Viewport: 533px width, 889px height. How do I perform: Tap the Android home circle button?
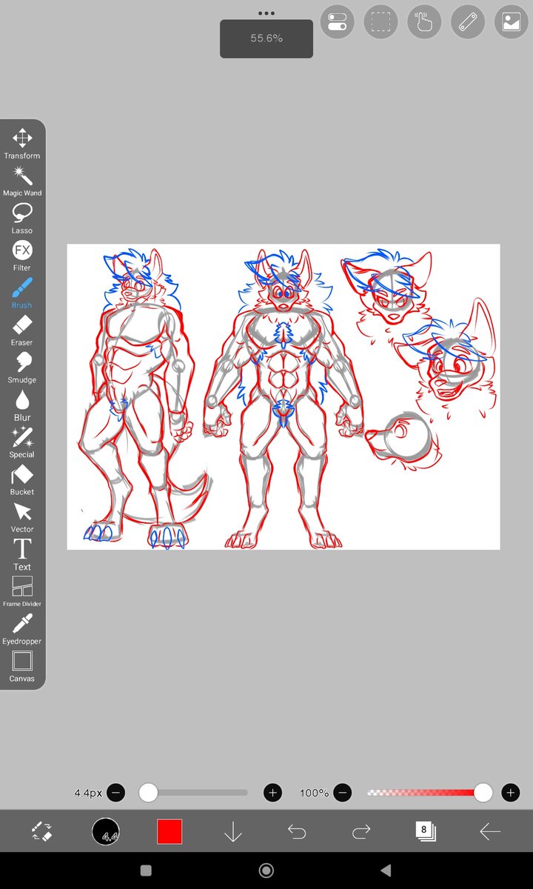266,870
